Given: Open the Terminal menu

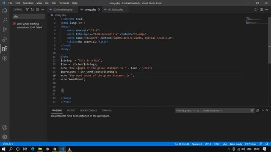Looking at the screenshot, I should 64,3.
